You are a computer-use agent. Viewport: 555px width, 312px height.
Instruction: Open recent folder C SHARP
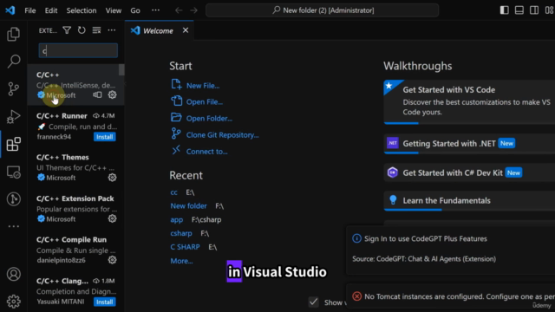pyautogui.click(x=185, y=247)
